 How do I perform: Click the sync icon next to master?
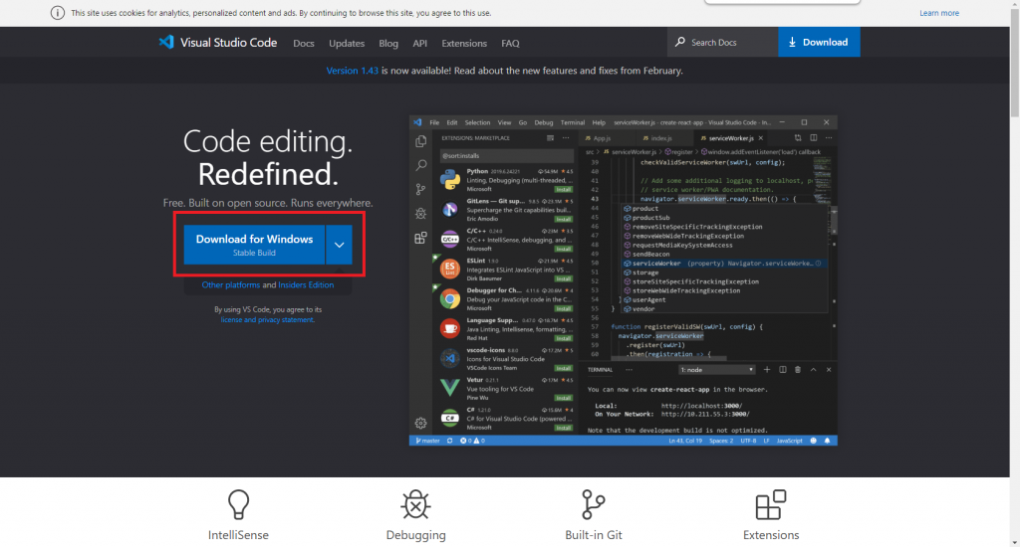(449, 441)
